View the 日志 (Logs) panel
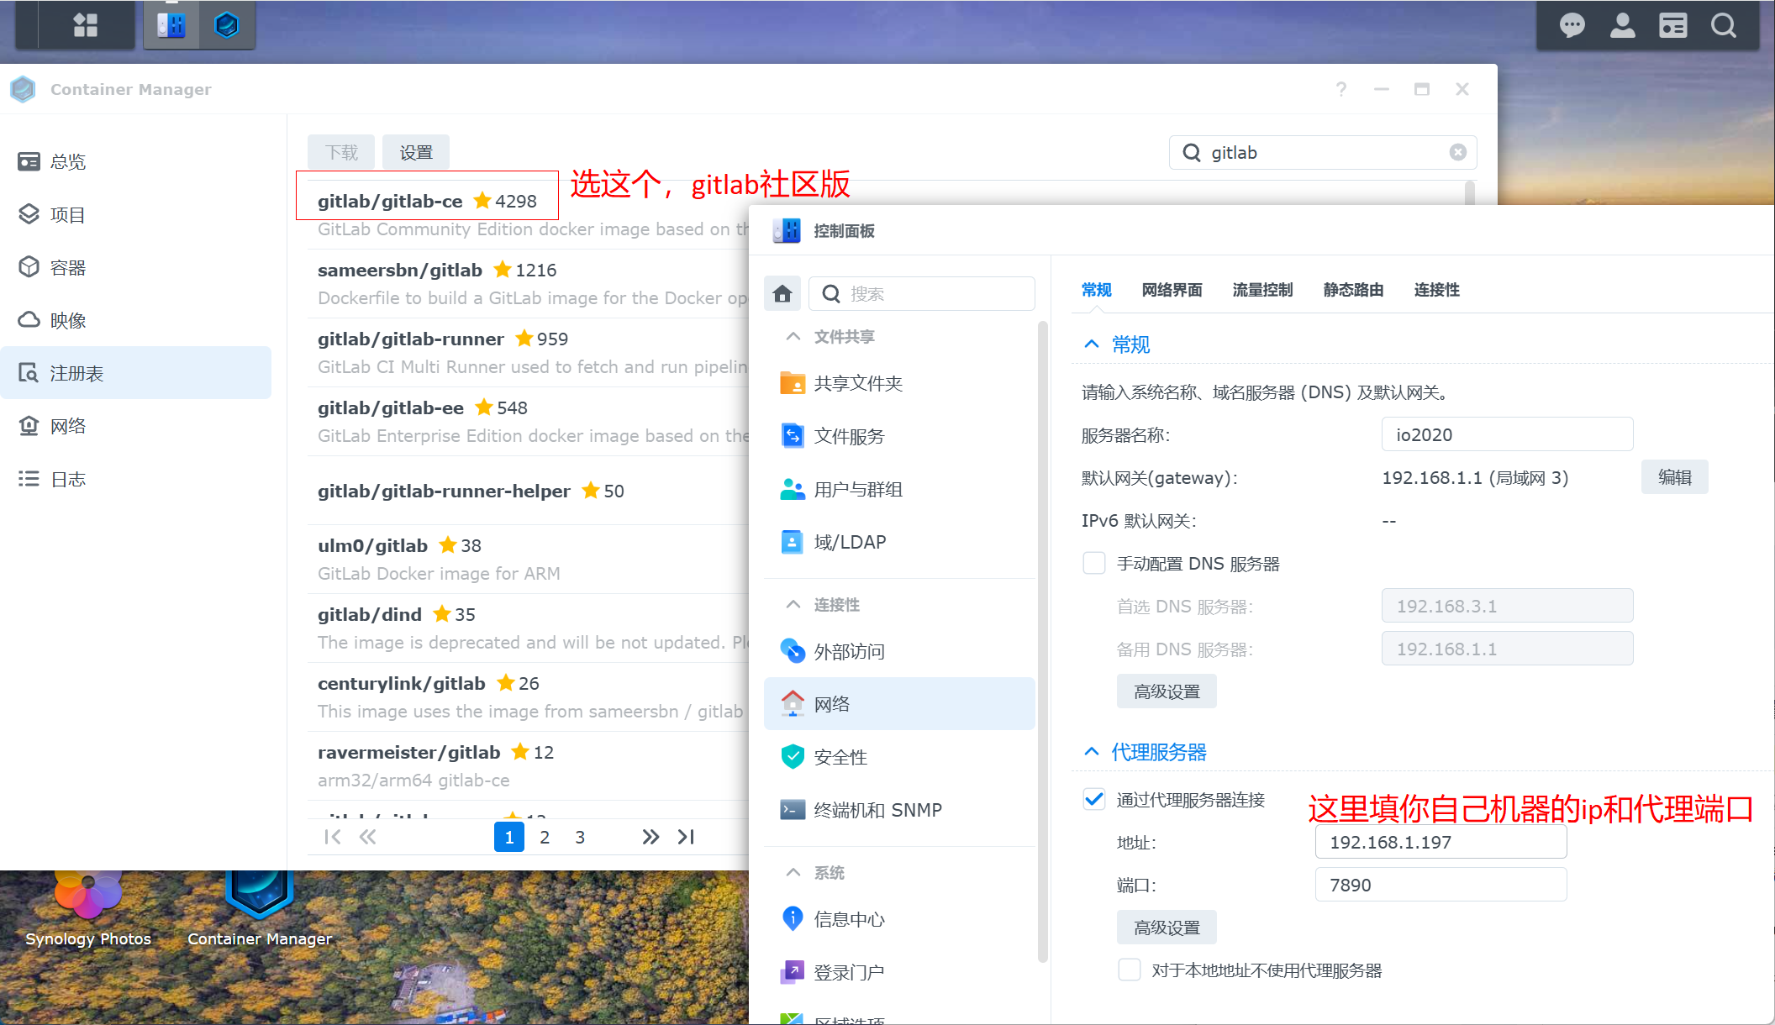This screenshot has height=1025, width=1775. click(x=67, y=478)
